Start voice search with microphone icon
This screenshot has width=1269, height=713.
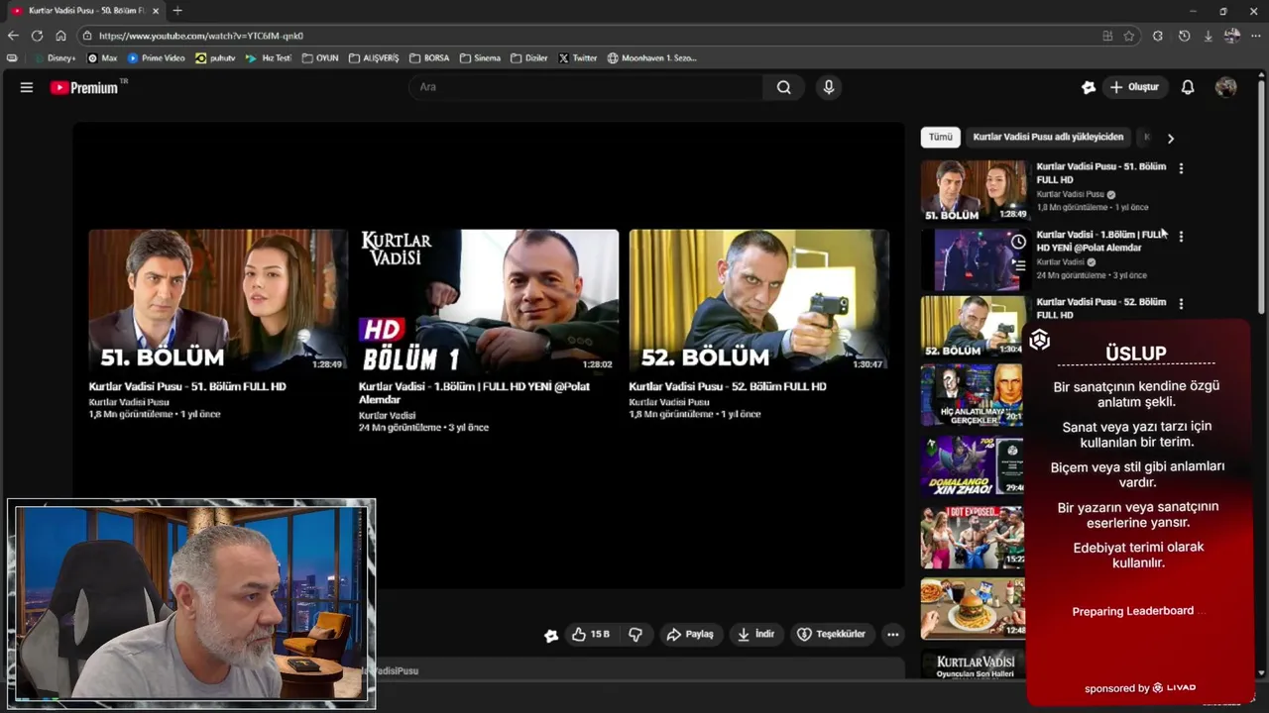click(x=829, y=87)
